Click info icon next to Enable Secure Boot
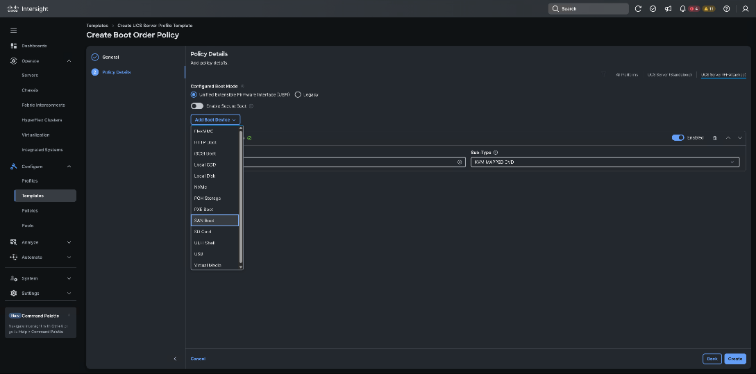Viewport: 756px width, 374px height. tap(251, 106)
